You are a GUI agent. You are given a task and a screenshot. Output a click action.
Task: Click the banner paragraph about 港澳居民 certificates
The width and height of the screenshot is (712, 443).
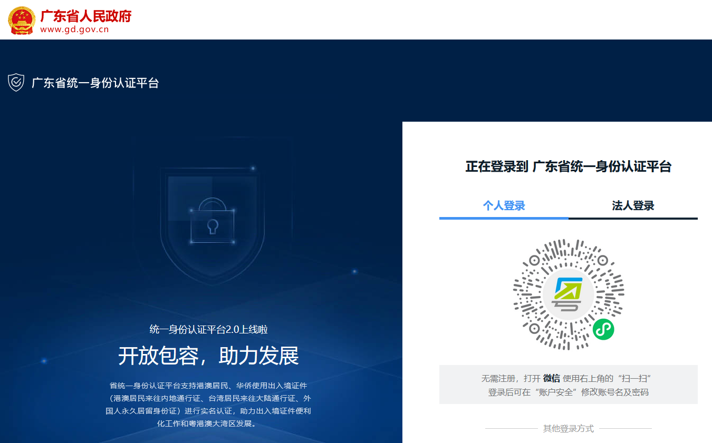click(208, 404)
